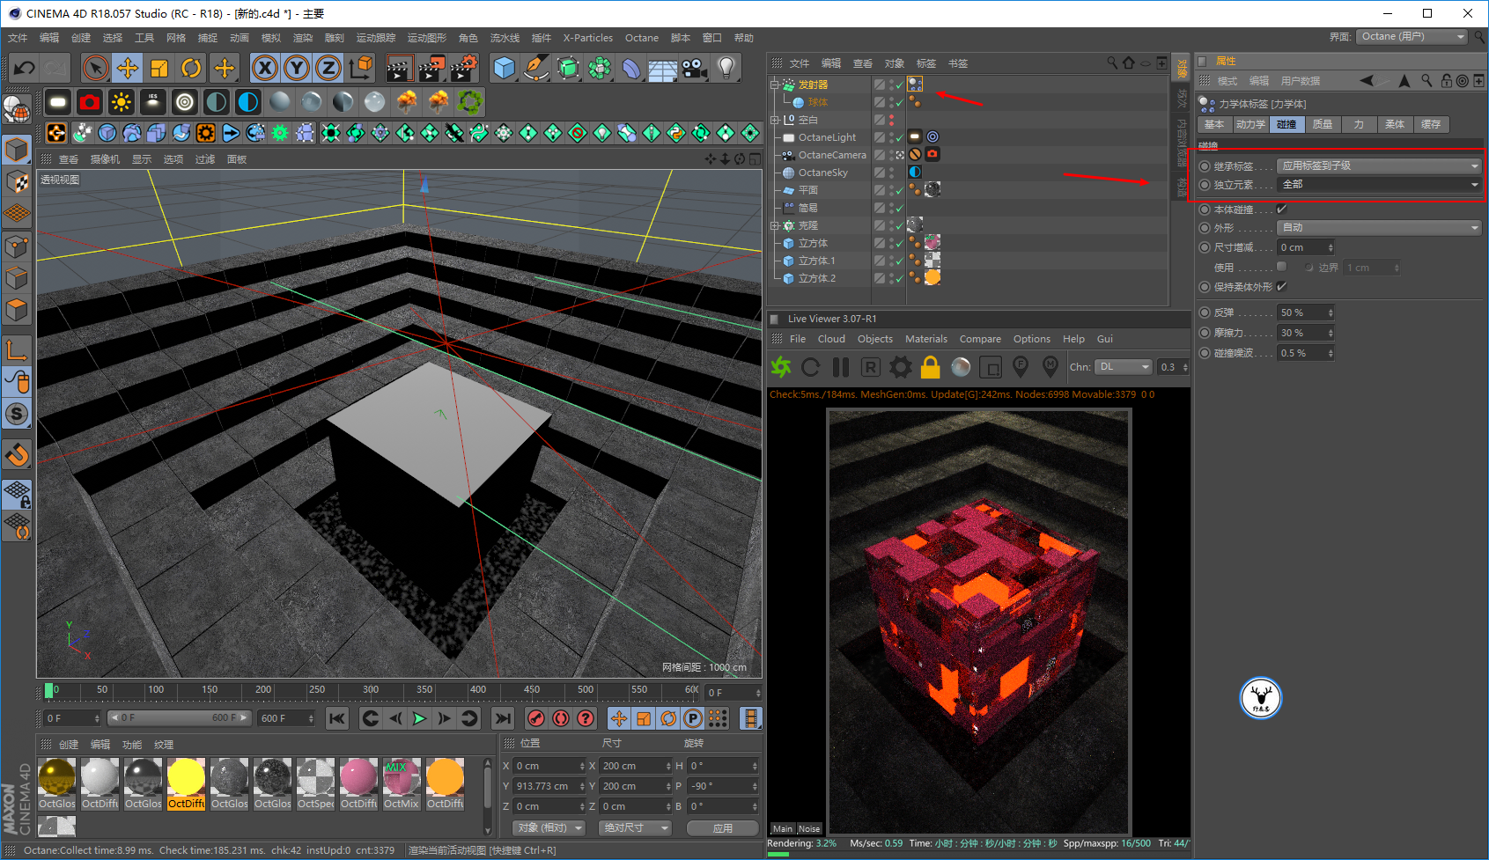Open Live Viewer settings gear
Viewport: 1489px width, 860px height.
point(901,367)
